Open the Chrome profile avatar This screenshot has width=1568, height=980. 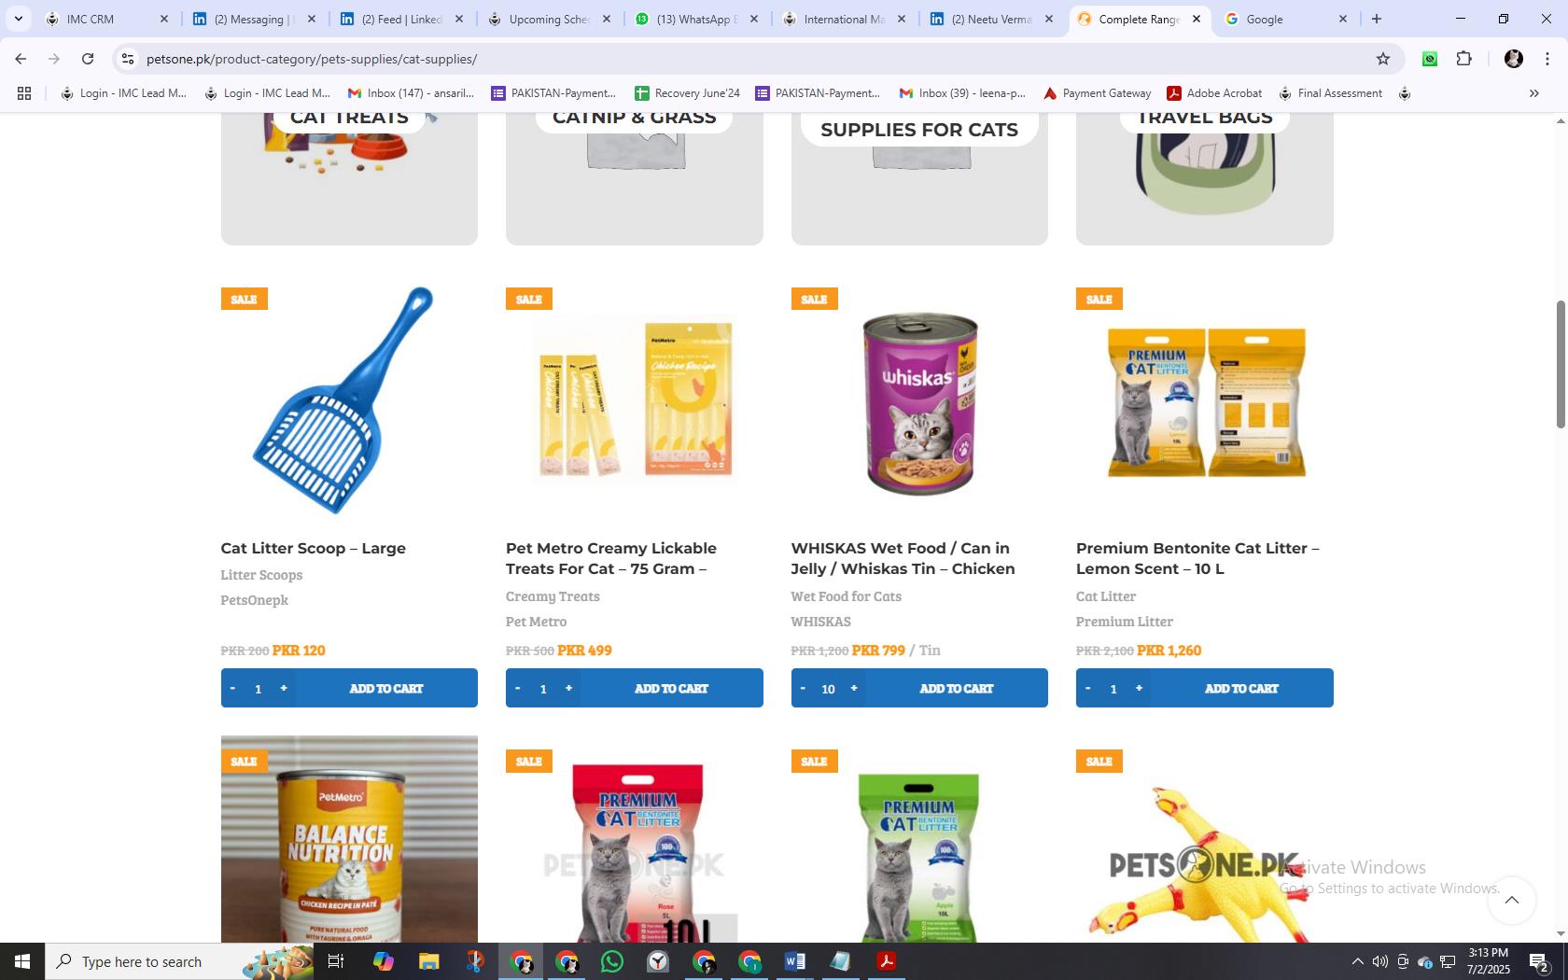coord(1513,59)
